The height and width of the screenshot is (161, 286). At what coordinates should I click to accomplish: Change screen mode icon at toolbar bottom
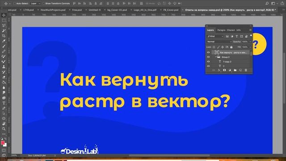point(4,155)
